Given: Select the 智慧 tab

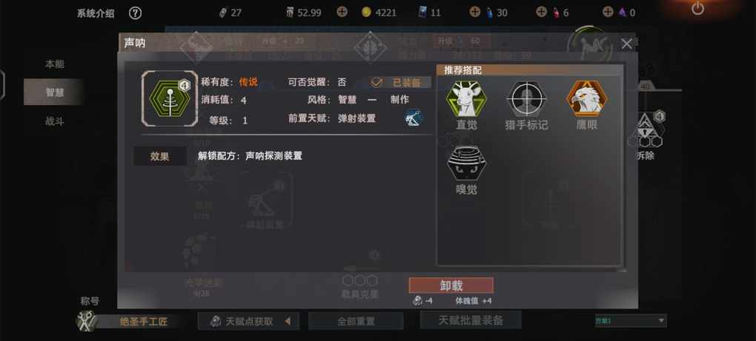Looking at the screenshot, I should 55,92.
